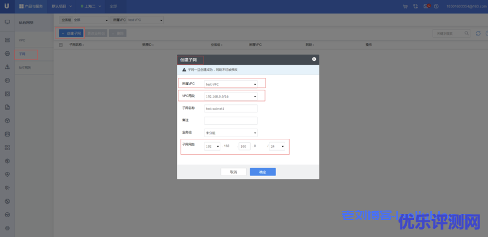Screen dimensions: 488x237
Task: Select the gear-burst sidebar icon
Action: coord(7,187)
